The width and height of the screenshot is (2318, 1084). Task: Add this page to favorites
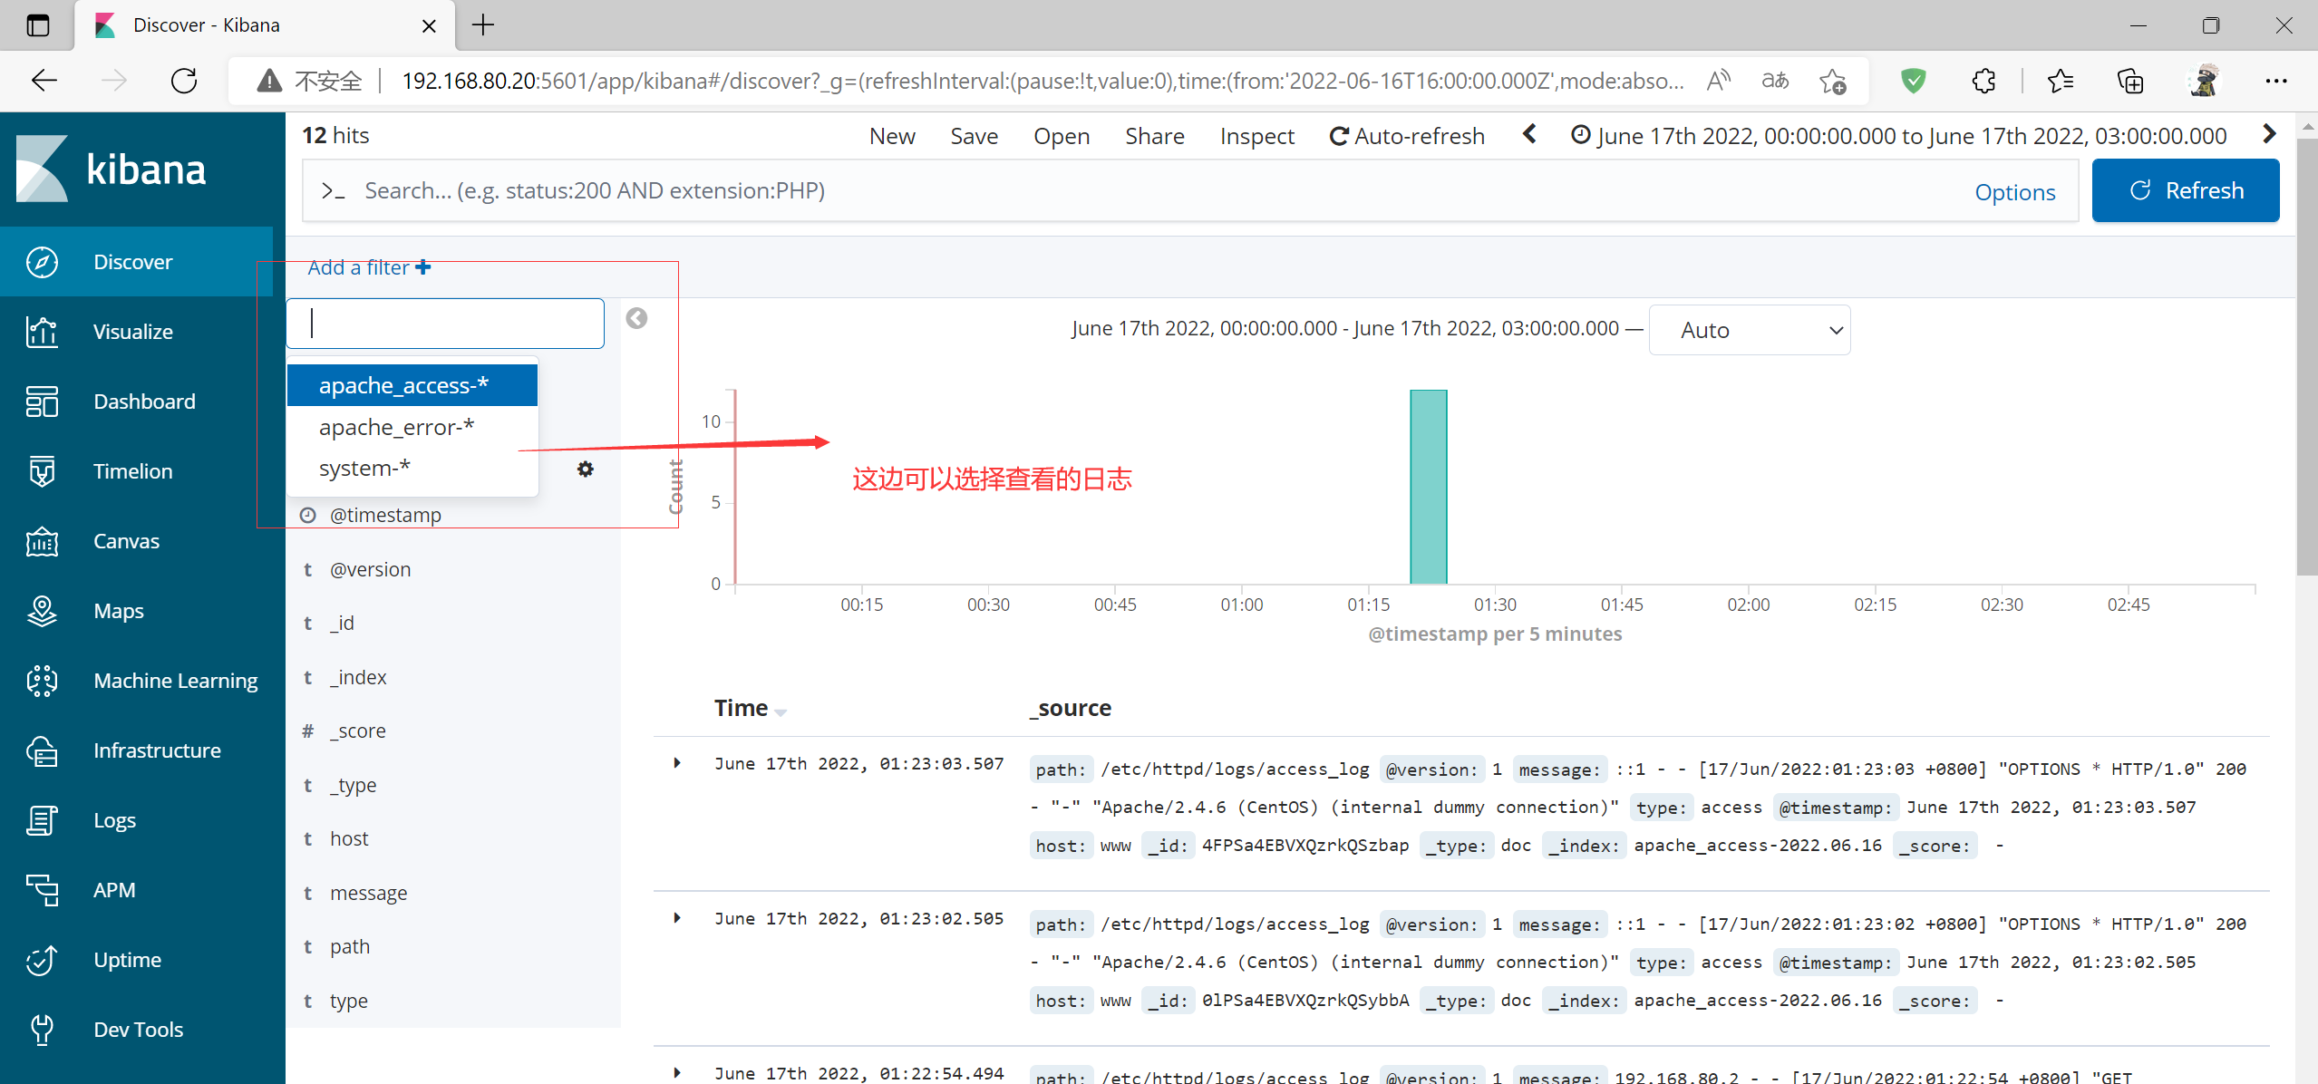[1832, 81]
